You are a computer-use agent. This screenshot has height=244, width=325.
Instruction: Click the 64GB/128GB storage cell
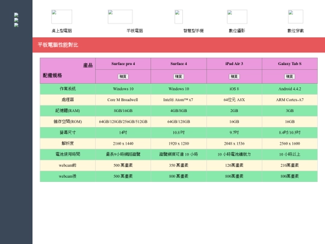(179, 122)
